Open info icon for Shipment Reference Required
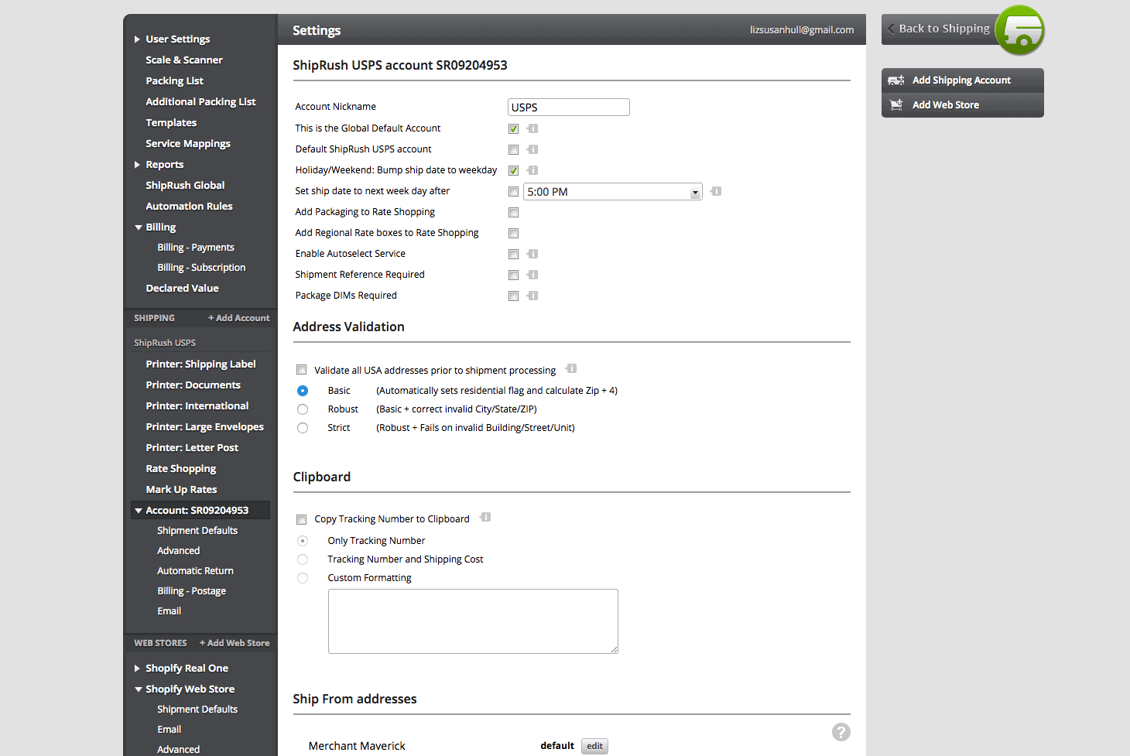This screenshot has height=756, width=1130. 532,275
